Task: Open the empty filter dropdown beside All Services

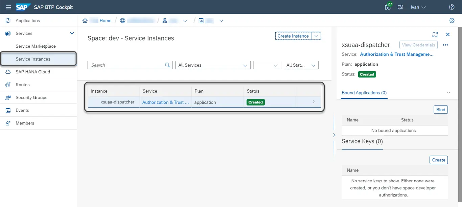Action: [x=267, y=65]
